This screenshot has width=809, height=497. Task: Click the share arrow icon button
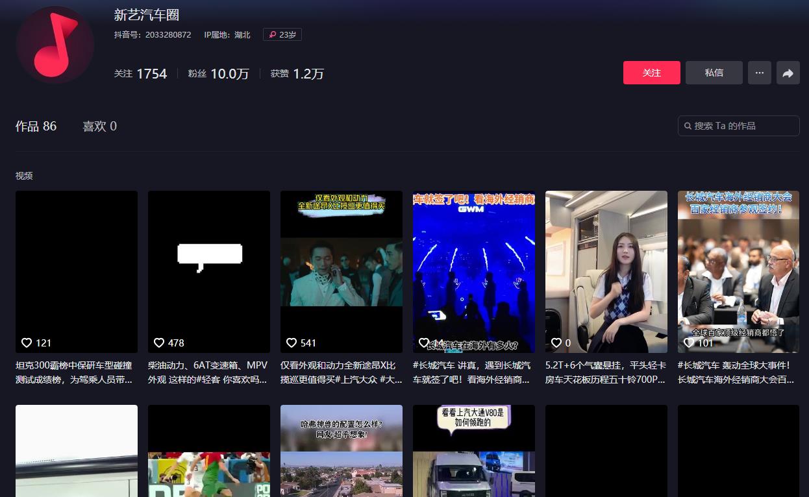[788, 73]
